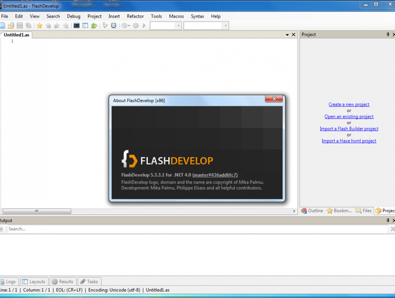The width and height of the screenshot is (395, 298).
Task: Click the Save floppy disk icon
Action: pos(20,25)
